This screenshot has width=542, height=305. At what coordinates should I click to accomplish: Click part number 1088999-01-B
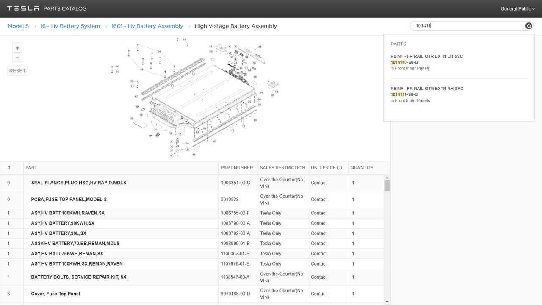coord(235,244)
